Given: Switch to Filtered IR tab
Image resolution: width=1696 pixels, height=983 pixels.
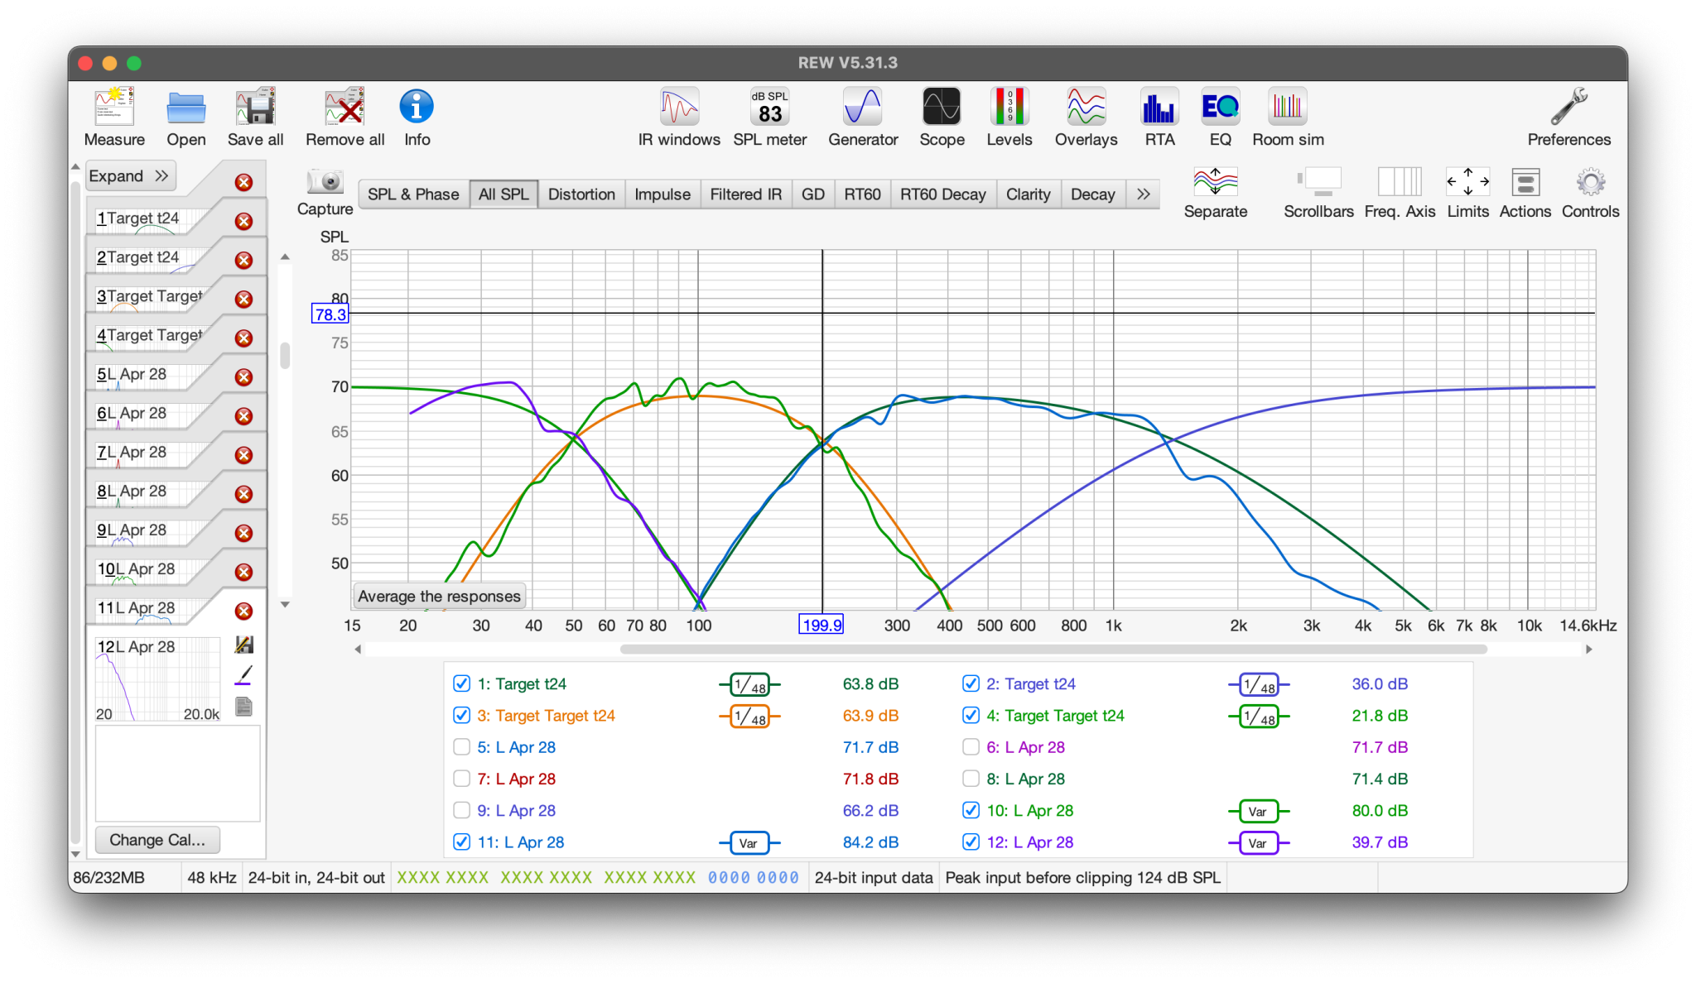Looking at the screenshot, I should [x=745, y=194].
